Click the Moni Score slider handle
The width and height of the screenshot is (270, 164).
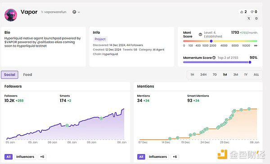[211, 41]
